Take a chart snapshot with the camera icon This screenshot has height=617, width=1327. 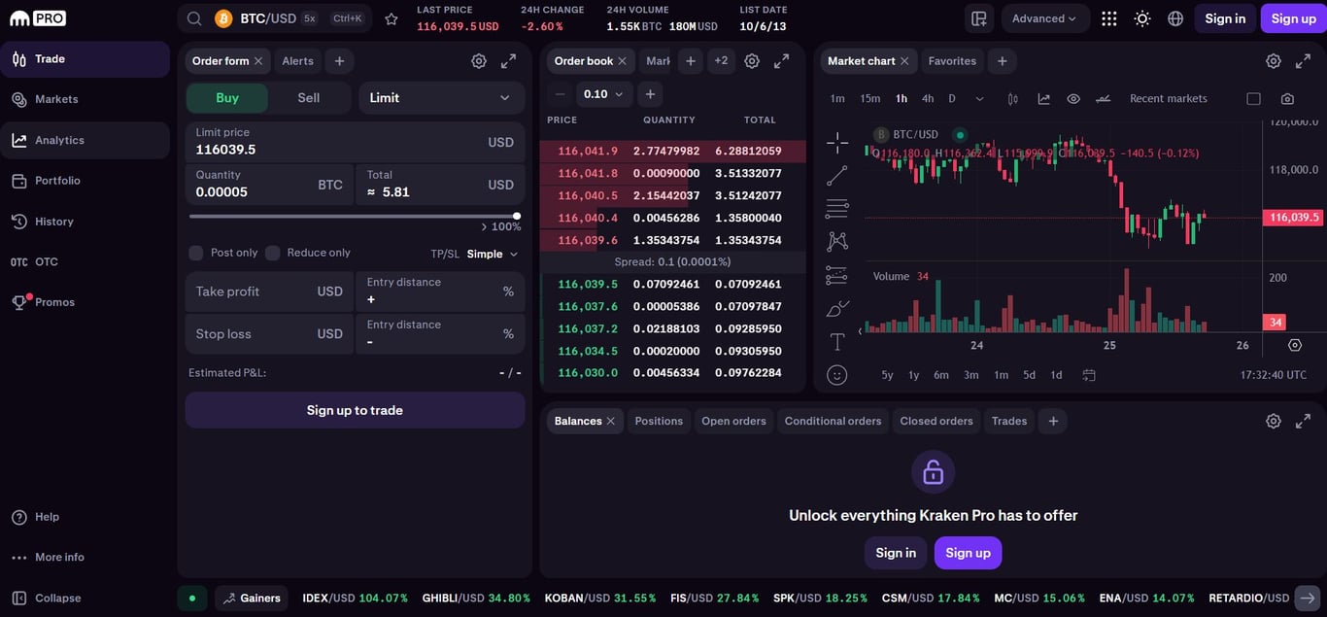pyautogui.click(x=1287, y=98)
